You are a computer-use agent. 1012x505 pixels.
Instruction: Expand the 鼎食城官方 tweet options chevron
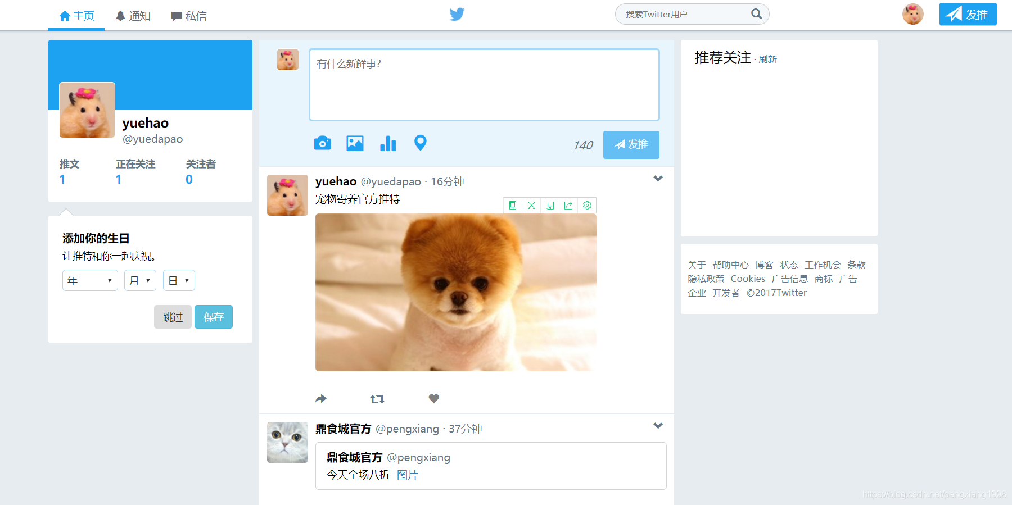[658, 426]
